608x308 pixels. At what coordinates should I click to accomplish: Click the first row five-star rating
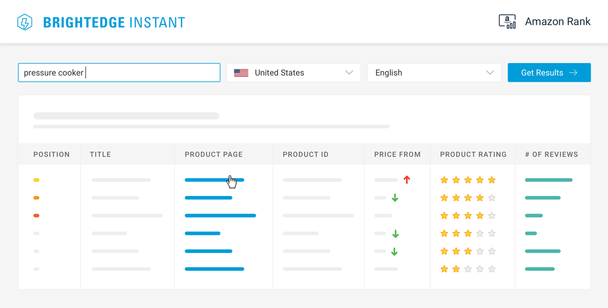(x=468, y=180)
